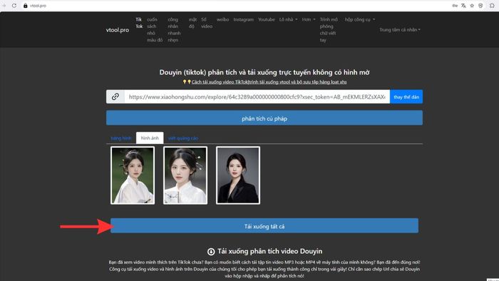Viewport: 499px width, 281px height.
Task: Open the saved passwords key icon
Action: tap(455, 6)
